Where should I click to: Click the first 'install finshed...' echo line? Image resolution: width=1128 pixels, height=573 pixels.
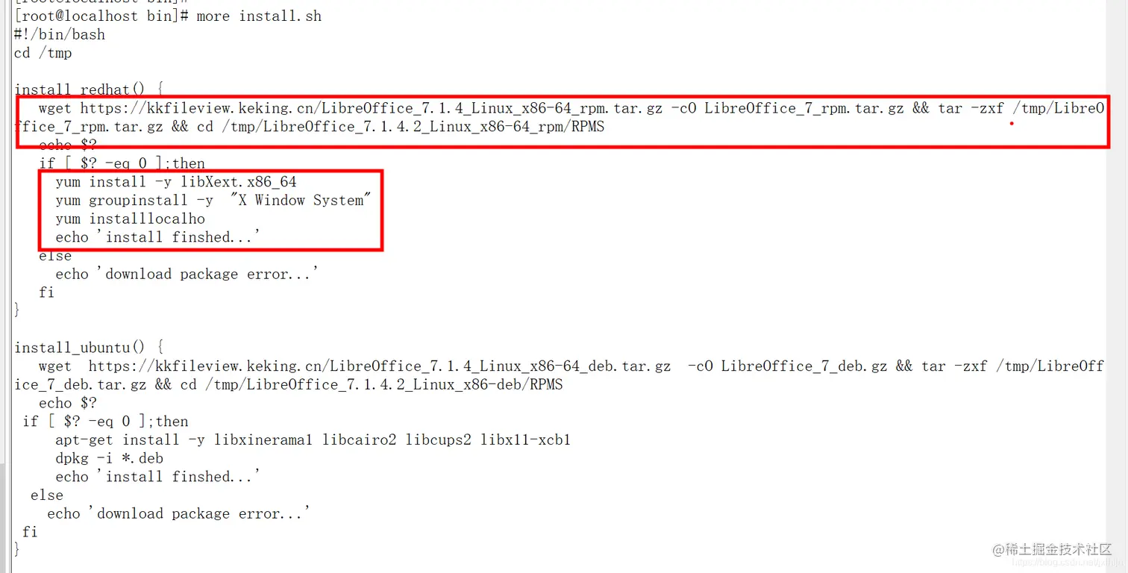click(158, 237)
